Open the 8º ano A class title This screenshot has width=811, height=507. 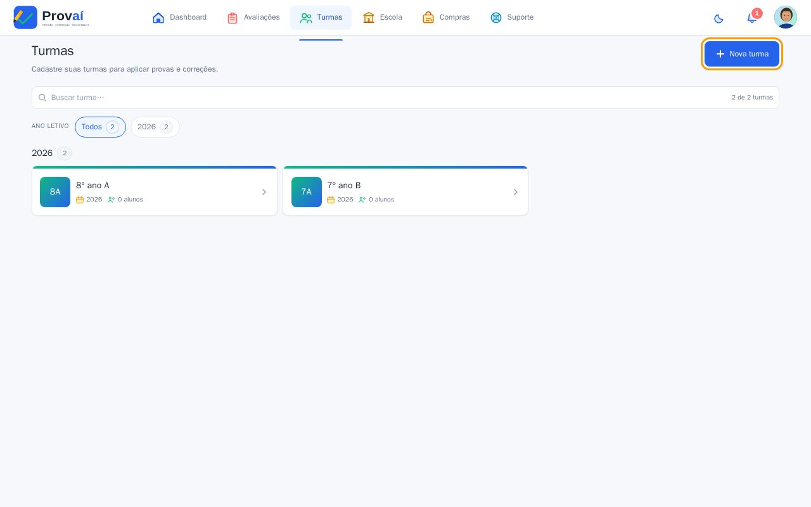[93, 185]
